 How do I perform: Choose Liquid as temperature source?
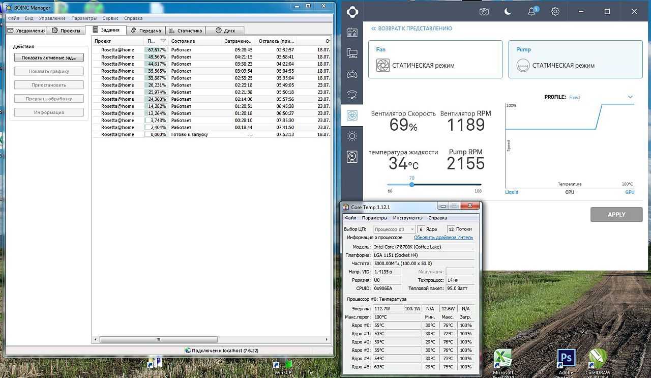[512, 192]
